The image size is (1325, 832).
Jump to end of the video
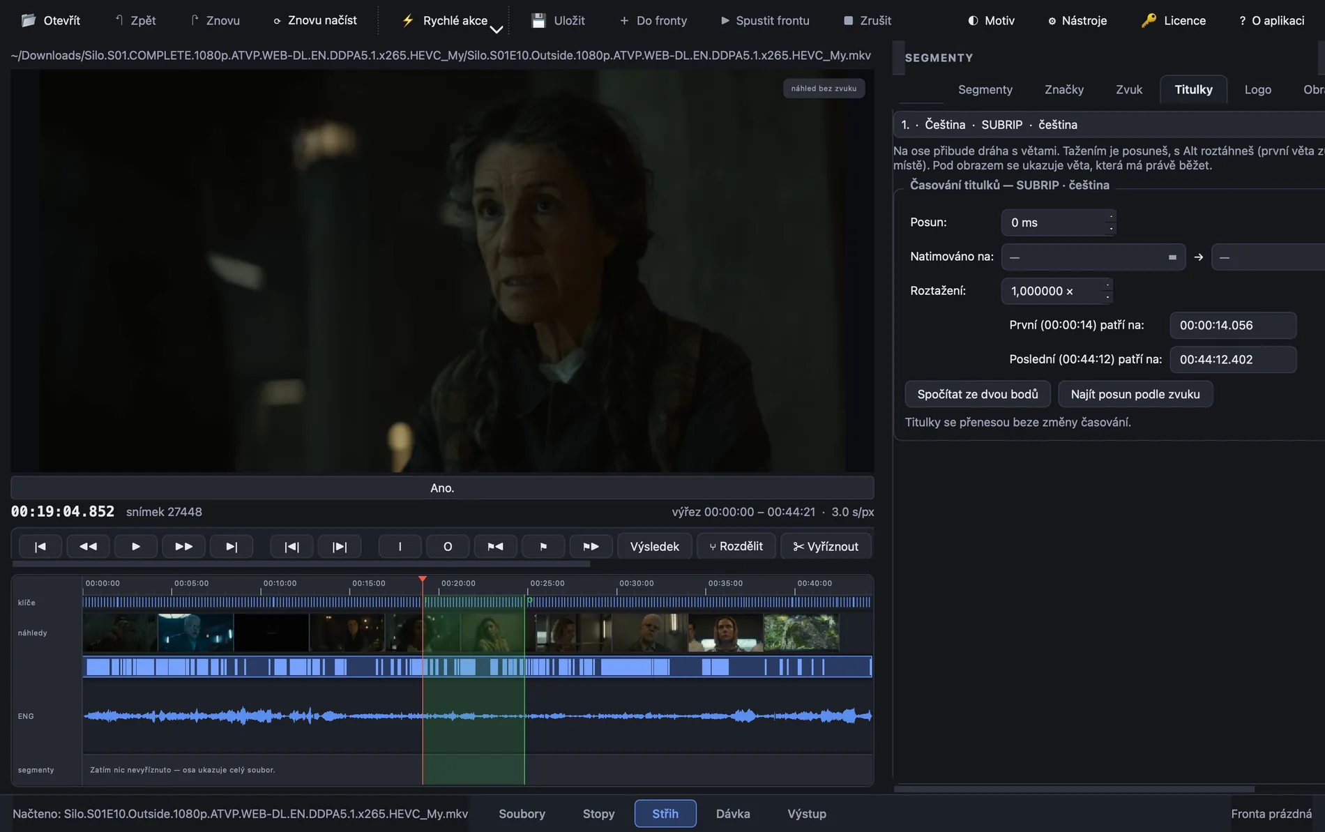click(232, 546)
